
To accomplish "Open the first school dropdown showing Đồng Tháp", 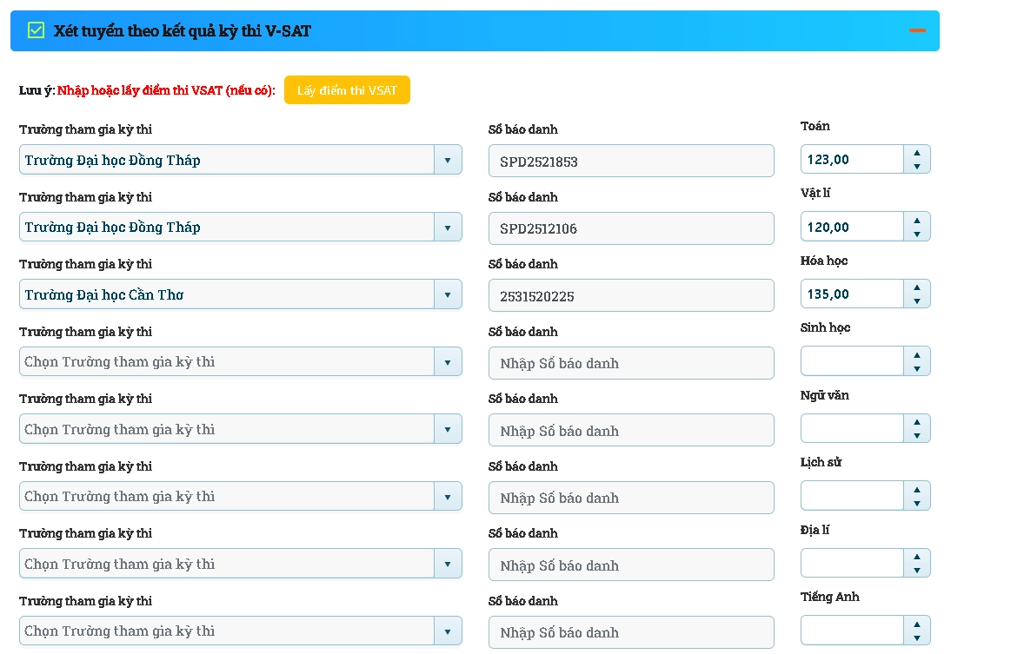I will [240, 160].
